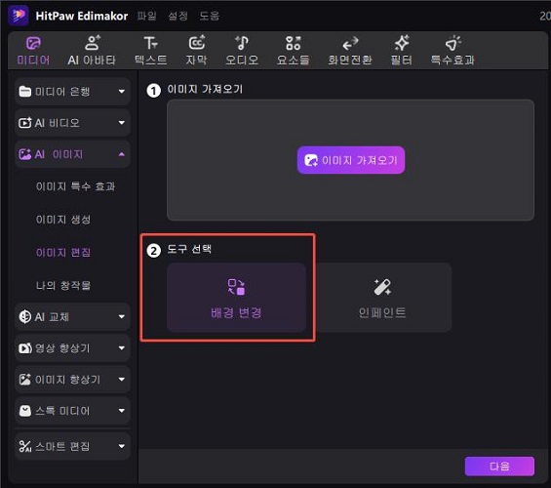The width and height of the screenshot is (551, 488).
Task: Expand the AI 비디오 dropdown arrow
Action: pyautogui.click(x=122, y=123)
